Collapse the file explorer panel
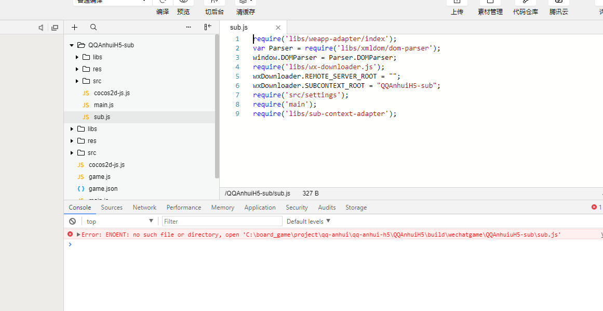The height and width of the screenshot is (311, 603). (208, 27)
